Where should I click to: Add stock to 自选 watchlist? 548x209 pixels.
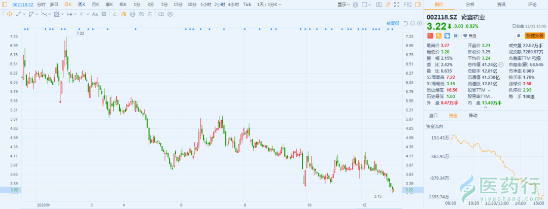coord(469,36)
